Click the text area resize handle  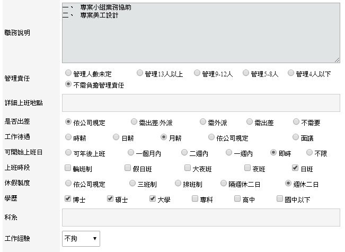(x=337, y=60)
